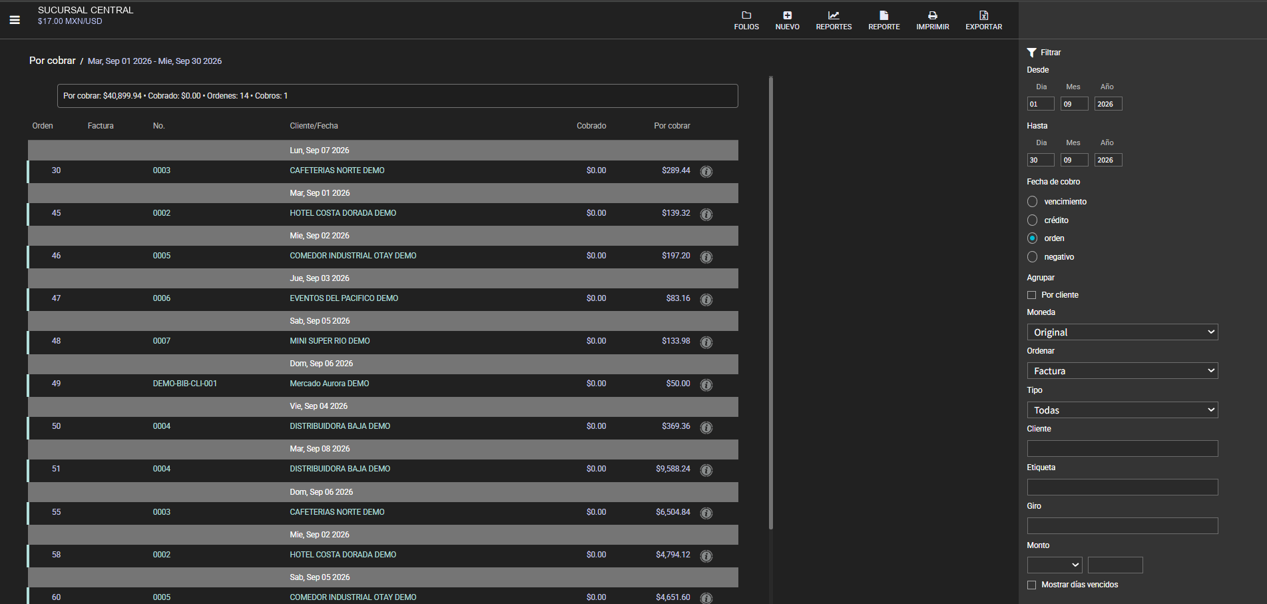Select the crédito radio option
Viewport: 1267px width, 604px height.
[1033, 220]
